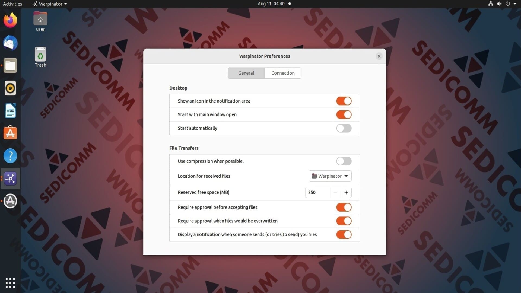This screenshot has height=293, width=521.
Task: Launch Thunderbird mail from the dock
Action: point(10,43)
